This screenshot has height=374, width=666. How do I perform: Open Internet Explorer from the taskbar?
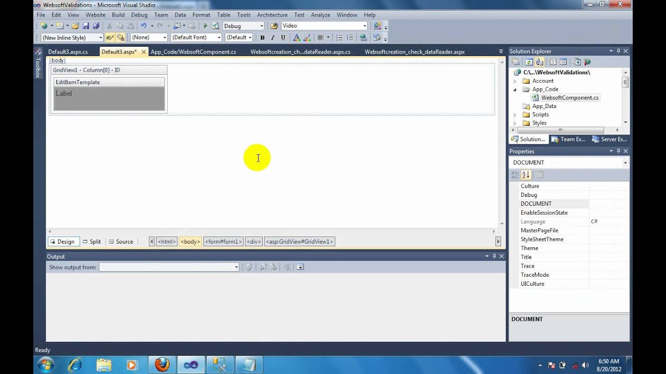point(74,365)
